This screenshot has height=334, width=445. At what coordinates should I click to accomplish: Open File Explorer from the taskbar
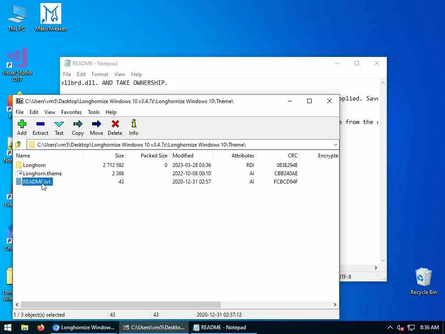(25, 327)
